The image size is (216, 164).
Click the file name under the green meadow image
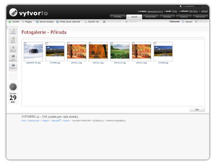[120, 63]
